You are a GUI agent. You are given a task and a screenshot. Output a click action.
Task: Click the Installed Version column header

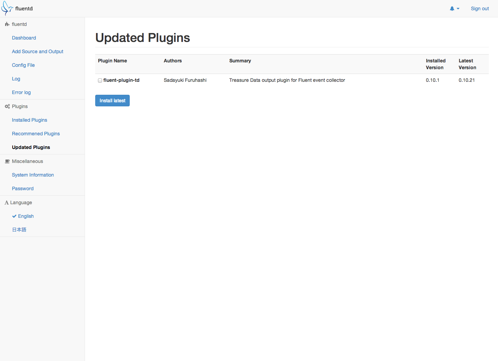436,64
